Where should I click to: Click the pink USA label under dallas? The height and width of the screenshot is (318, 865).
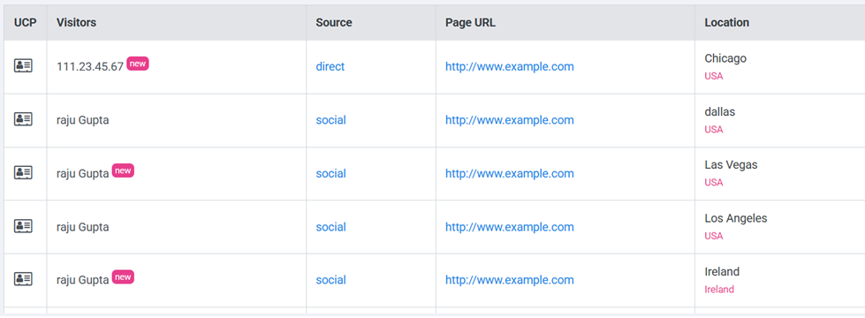pos(714,130)
